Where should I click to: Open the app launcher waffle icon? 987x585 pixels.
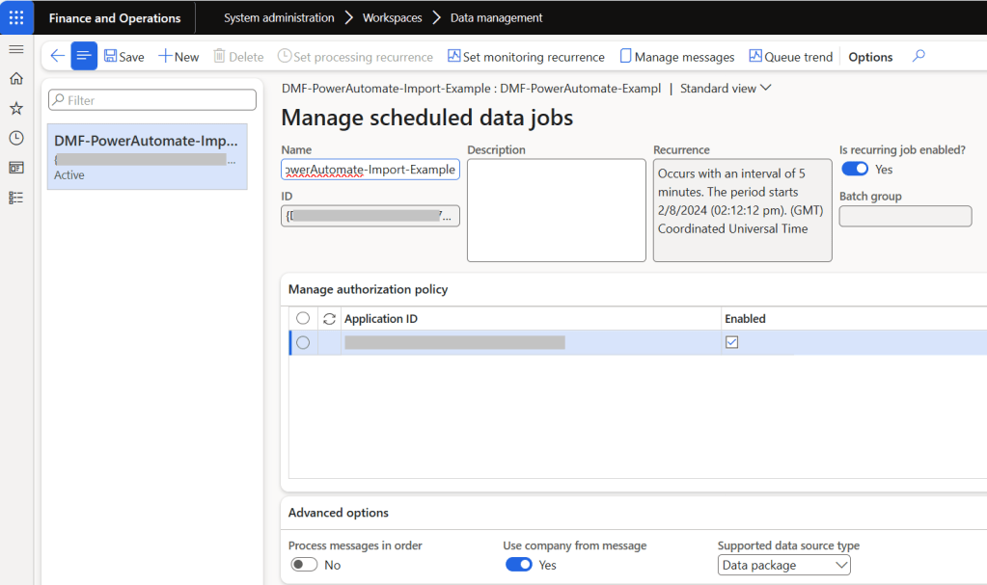(16, 17)
